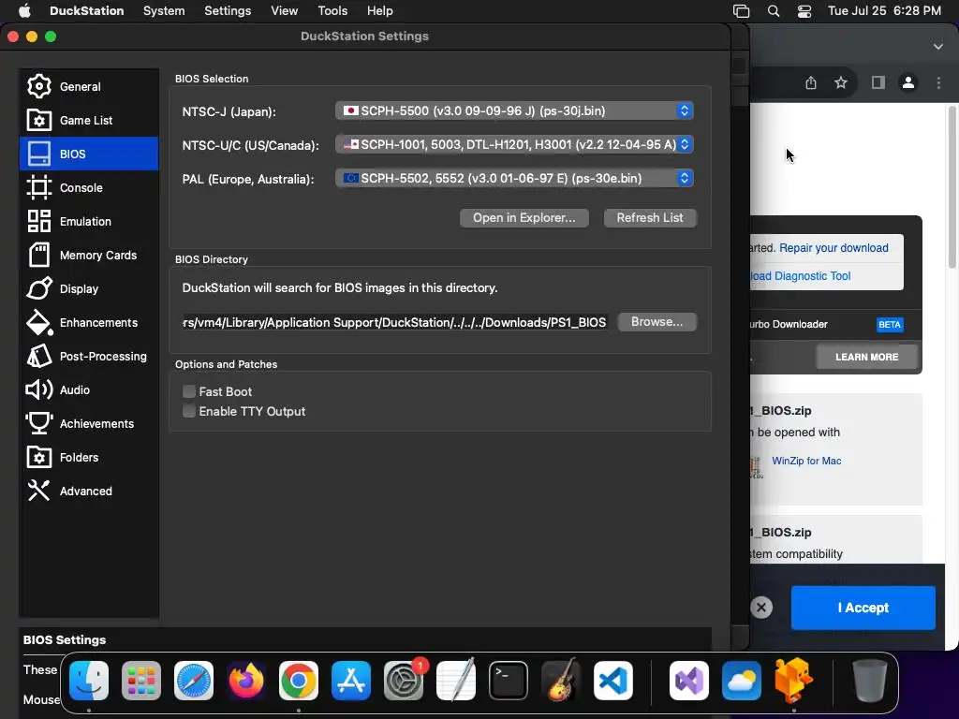Switch to Google Chrome in the Dock
This screenshot has width=959, height=719.
299,681
